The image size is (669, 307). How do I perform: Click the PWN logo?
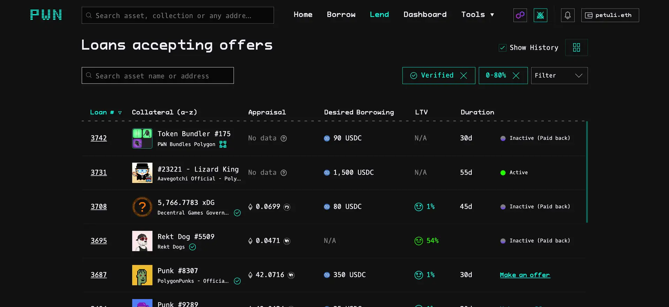coord(46,15)
